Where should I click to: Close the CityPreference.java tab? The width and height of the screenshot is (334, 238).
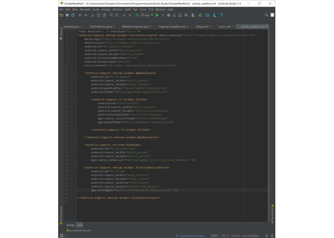(114, 26)
